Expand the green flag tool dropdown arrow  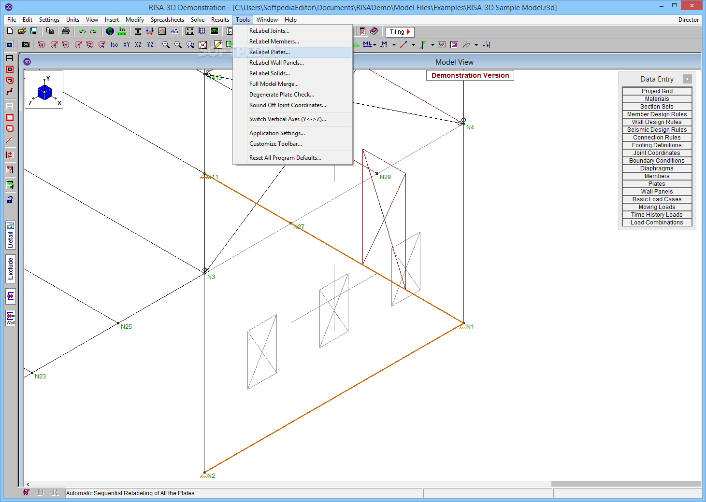coord(432,44)
